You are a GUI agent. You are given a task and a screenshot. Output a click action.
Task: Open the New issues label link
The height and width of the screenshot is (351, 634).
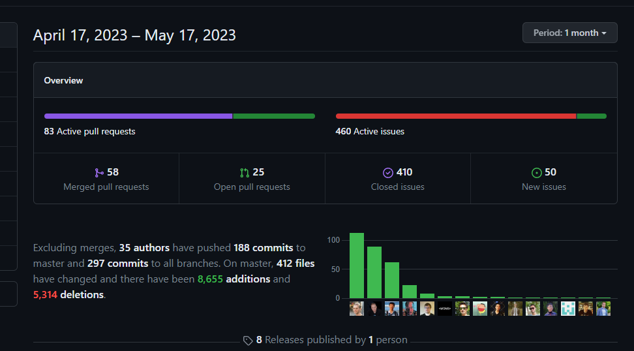tap(544, 187)
